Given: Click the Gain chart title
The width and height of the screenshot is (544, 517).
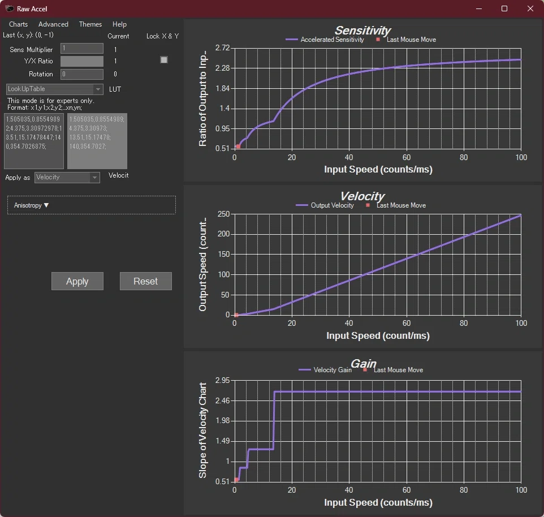Looking at the screenshot, I should 363,363.
